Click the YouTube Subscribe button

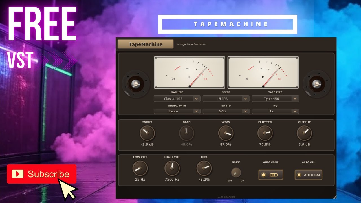point(42,174)
